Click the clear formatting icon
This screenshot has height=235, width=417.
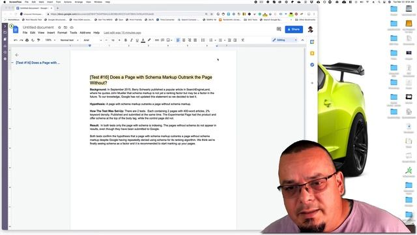(x=243, y=40)
